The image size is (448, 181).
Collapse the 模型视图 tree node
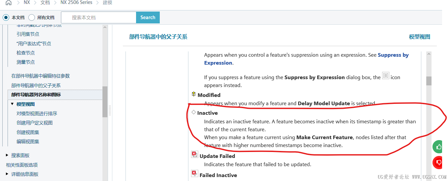click(12, 104)
